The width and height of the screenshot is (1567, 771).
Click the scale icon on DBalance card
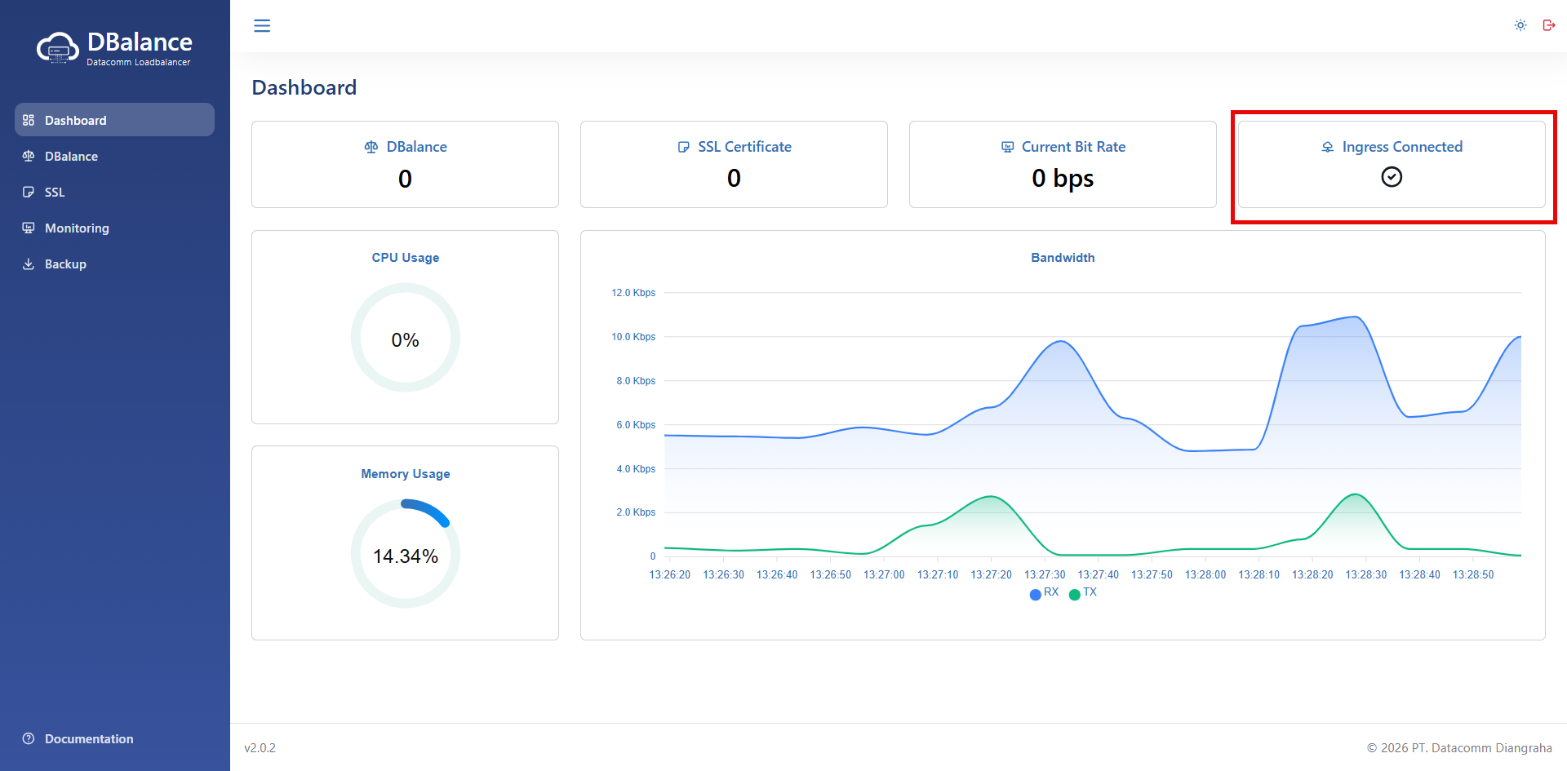tap(371, 147)
